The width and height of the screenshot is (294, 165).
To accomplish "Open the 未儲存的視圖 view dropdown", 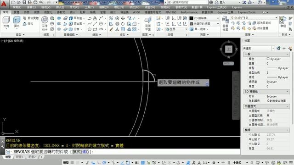I will [204, 24].
